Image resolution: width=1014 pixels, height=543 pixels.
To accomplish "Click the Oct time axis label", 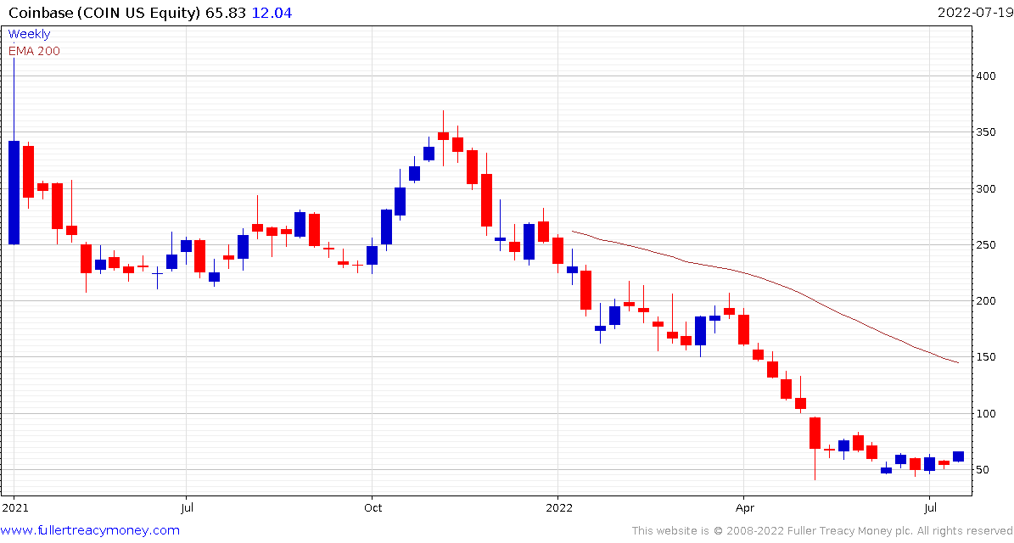I will (372, 507).
